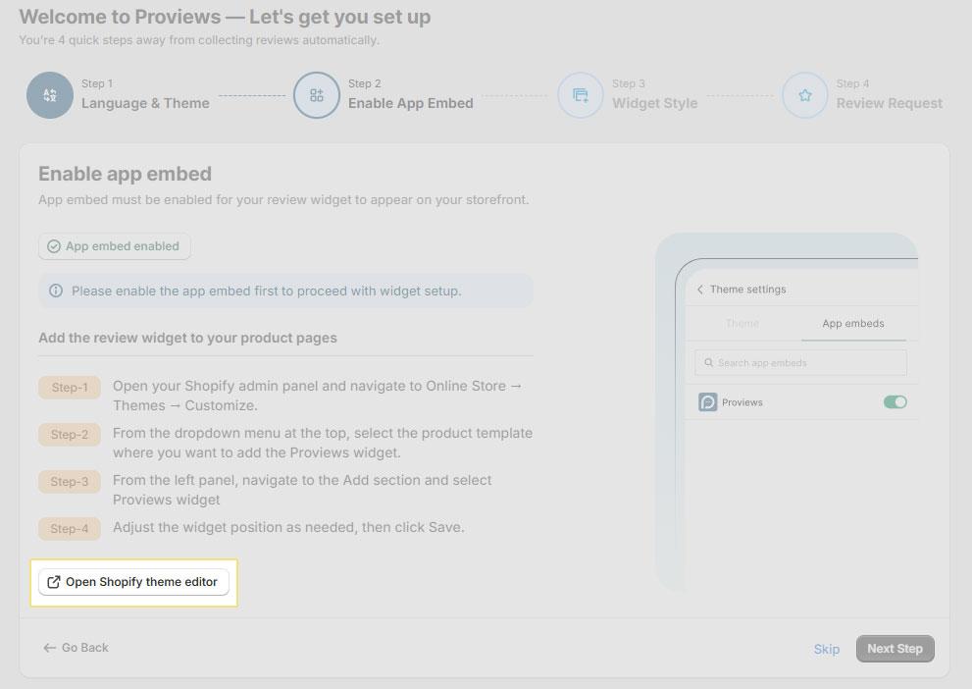
Task: Click 'Open your Shopify admin panel' instruction text
Action: [318, 396]
